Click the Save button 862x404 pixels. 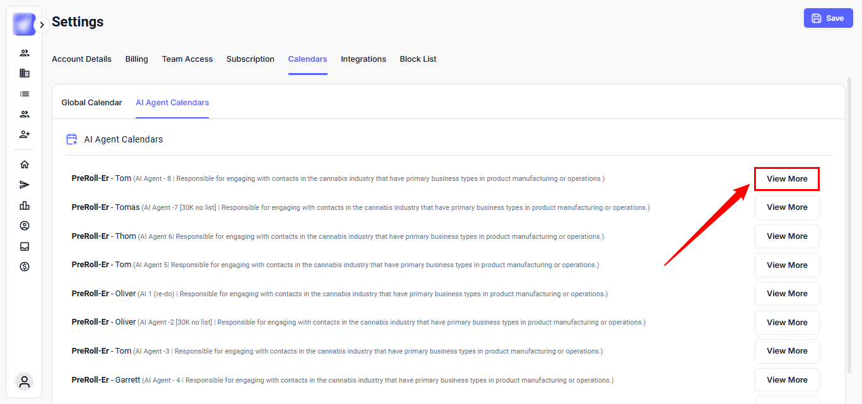pos(828,18)
